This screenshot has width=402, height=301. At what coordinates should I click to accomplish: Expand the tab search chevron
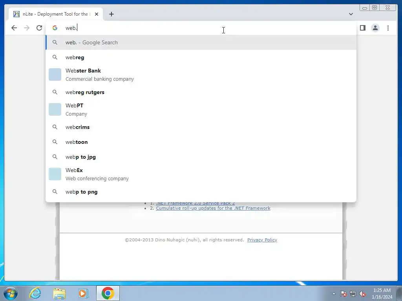tap(351, 14)
